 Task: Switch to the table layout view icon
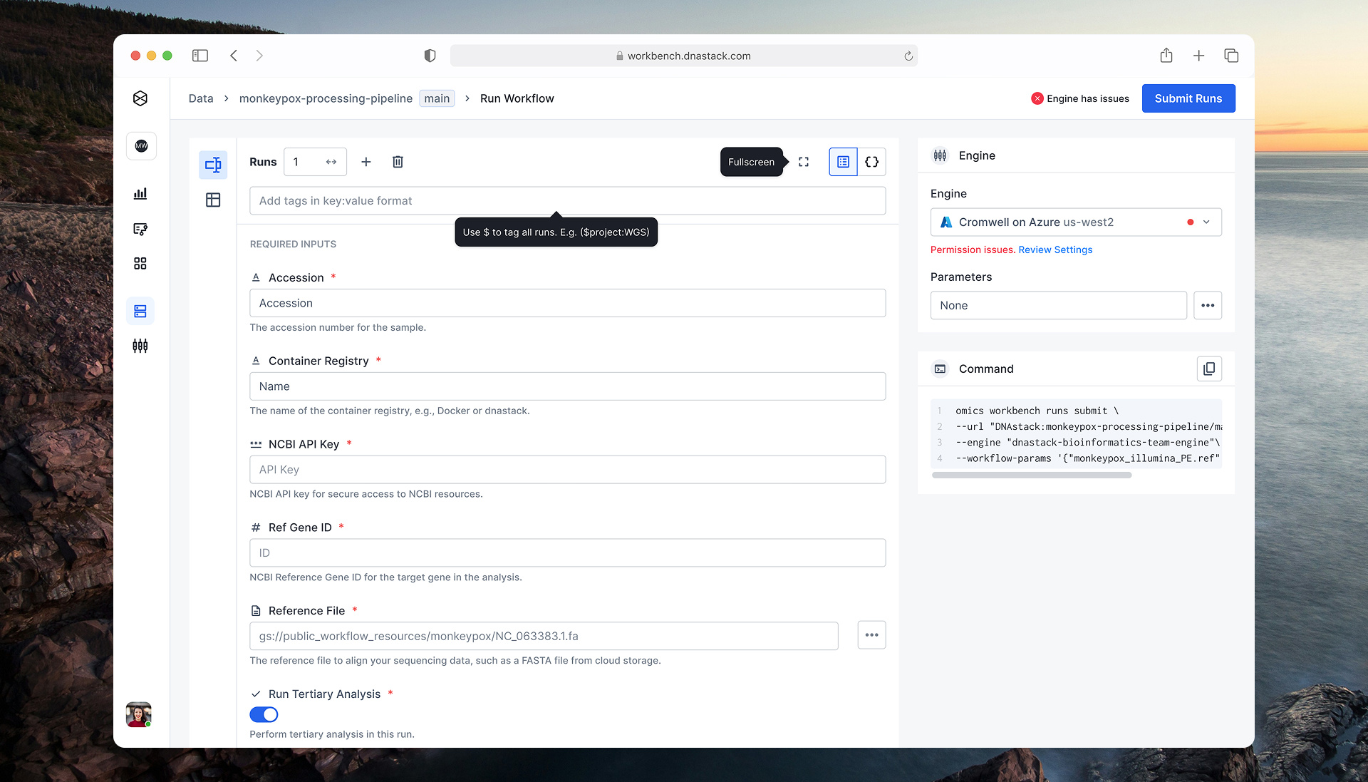pyautogui.click(x=213, y=200)
